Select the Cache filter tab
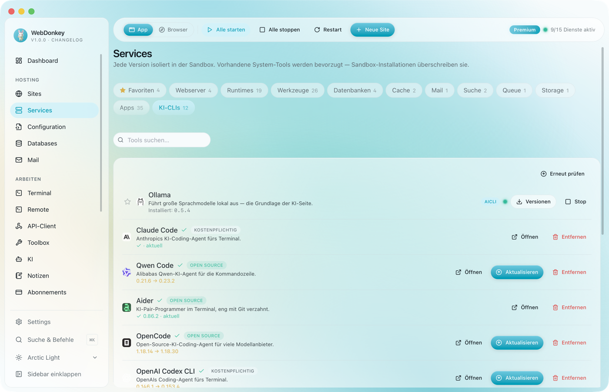This screenshot has height=392, width=609. click(404, 90)
